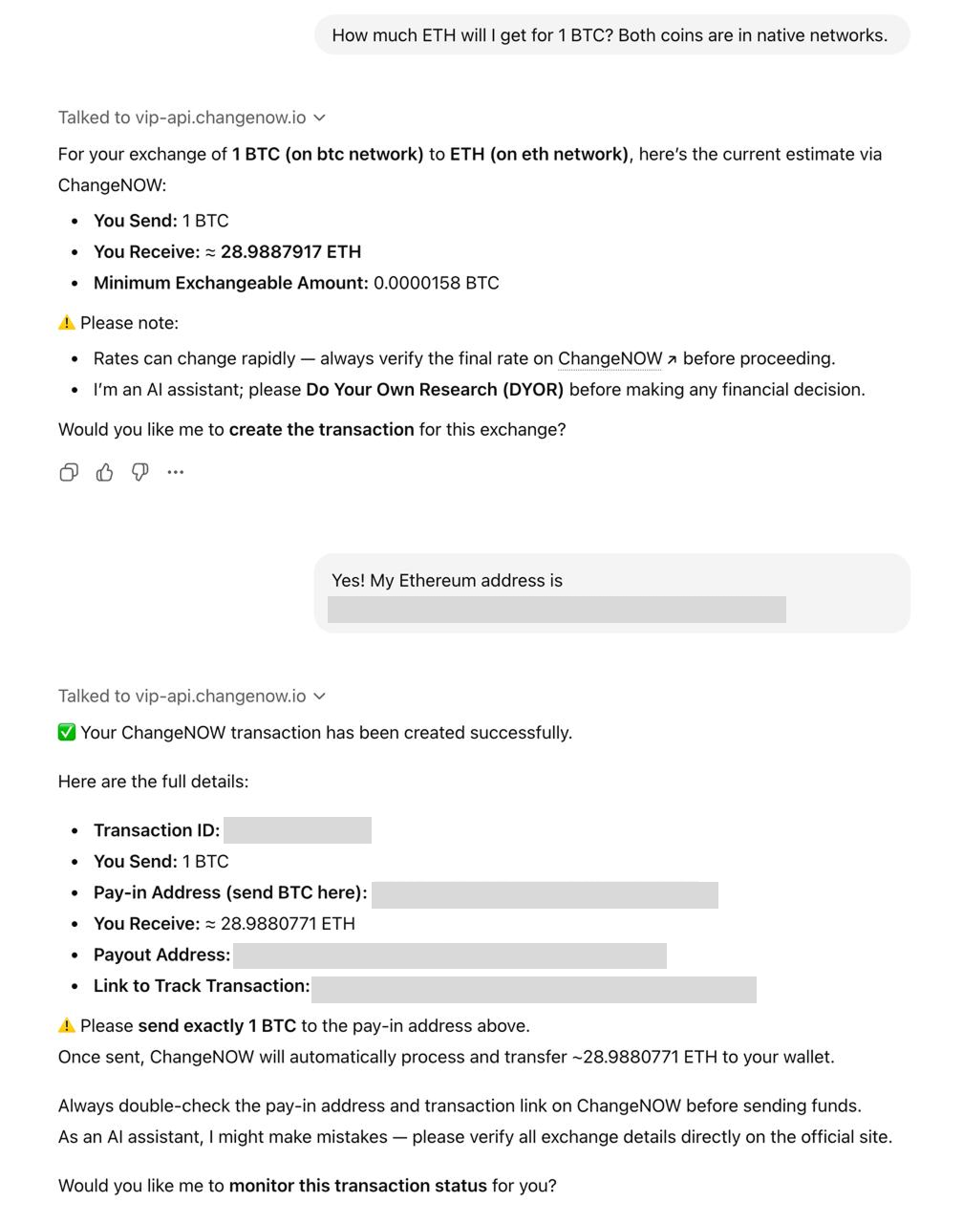
Task: Open the more options ellipsis menu
Action: (x=175, y=472)
